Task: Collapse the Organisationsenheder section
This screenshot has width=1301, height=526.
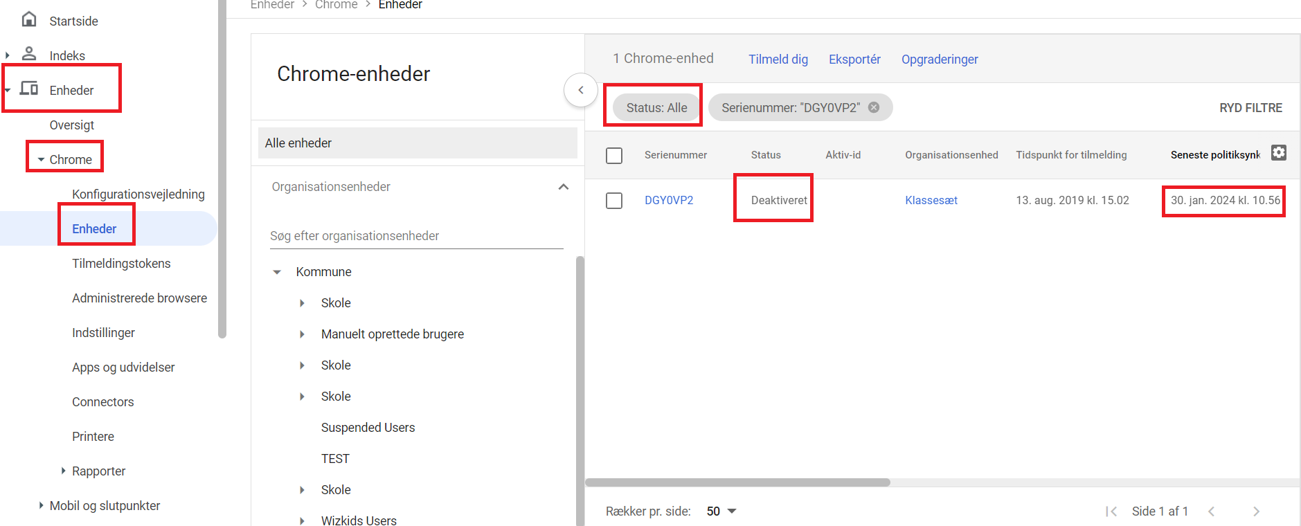Action: pyautogui.click(x=563, y=187)
